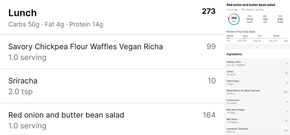Viewport: 290px width, 135px height.
Task: Select the sumac ingredient row
Action: [x=257, y=73]
